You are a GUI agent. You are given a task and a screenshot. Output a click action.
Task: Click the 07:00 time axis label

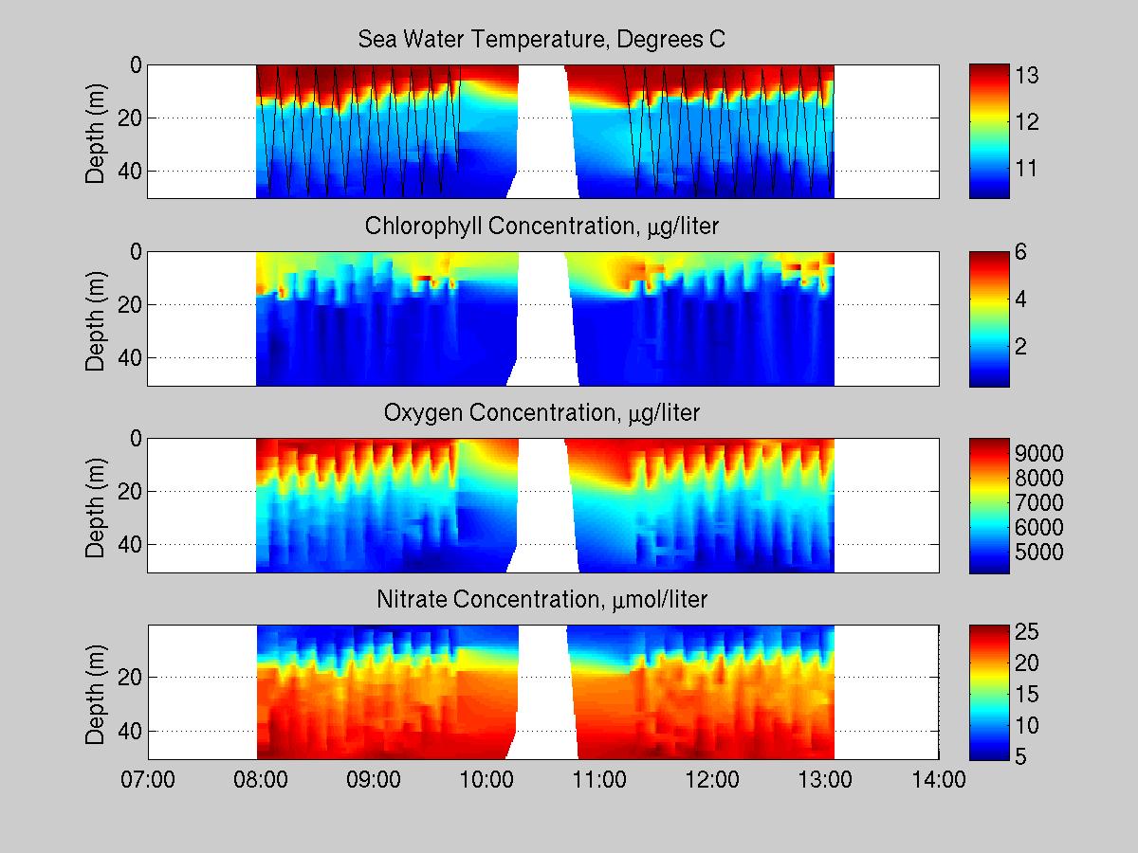tap(148, 780)
